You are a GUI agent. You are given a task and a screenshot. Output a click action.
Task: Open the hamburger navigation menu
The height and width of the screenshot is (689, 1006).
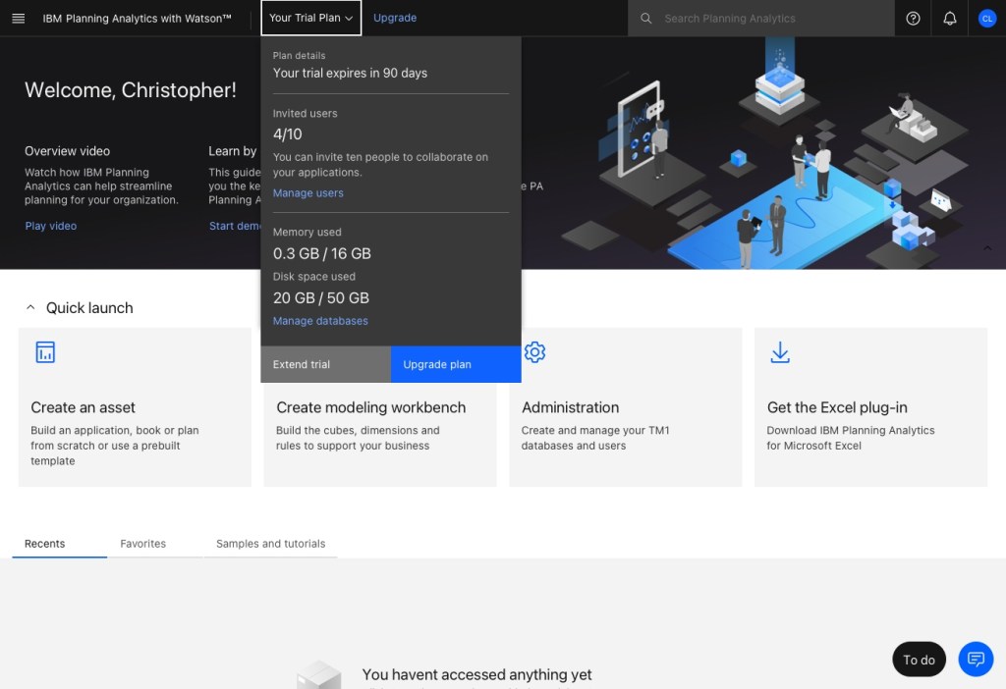[x=18, y=18]
